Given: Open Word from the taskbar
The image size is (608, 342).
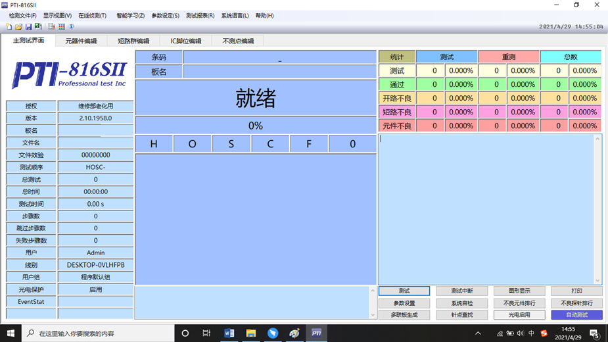Looking at the screenshot, I should tap(229, 333).
